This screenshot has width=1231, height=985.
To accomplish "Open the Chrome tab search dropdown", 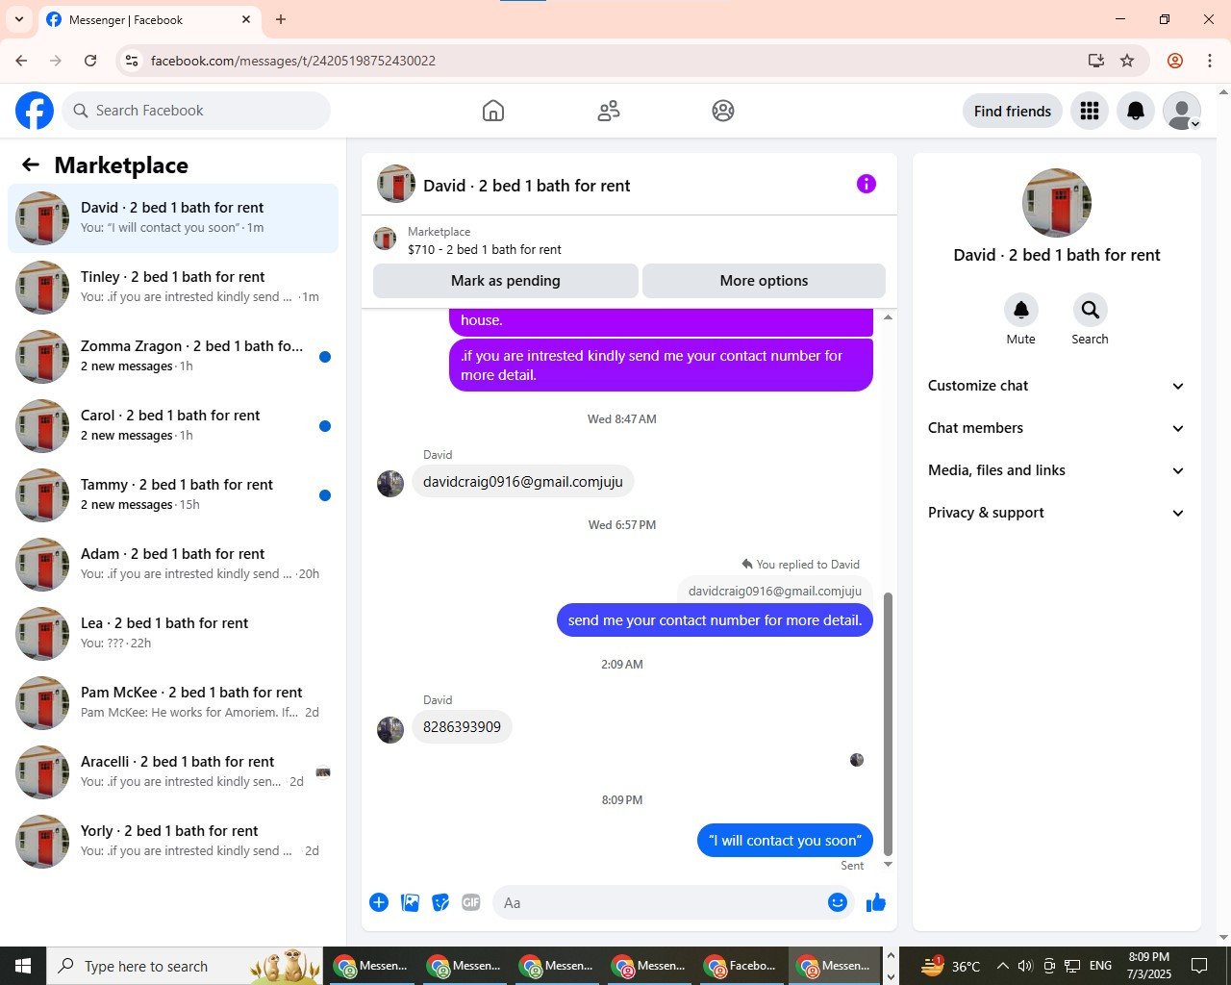I will 19,19.
